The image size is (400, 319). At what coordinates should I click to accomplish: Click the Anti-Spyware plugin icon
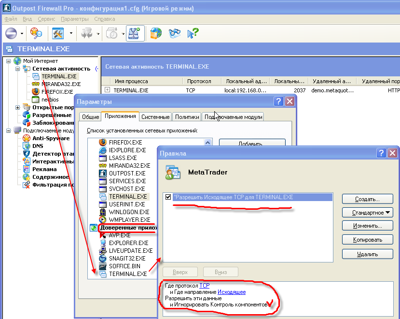27,138
